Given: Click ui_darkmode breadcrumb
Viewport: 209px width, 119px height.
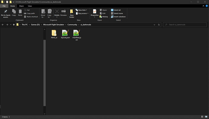Looking at the screenshot, I should coord(86,25).
